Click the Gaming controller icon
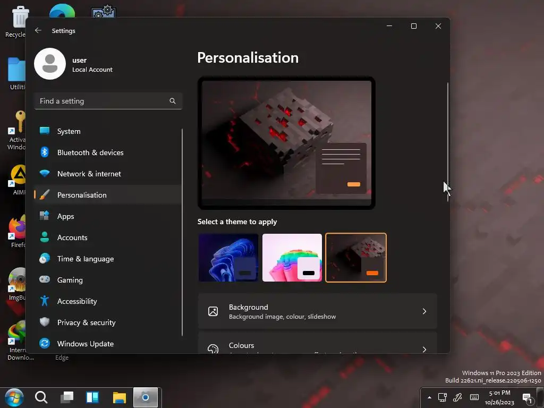This screenshot has width=544, height=408. click(45, 279)
